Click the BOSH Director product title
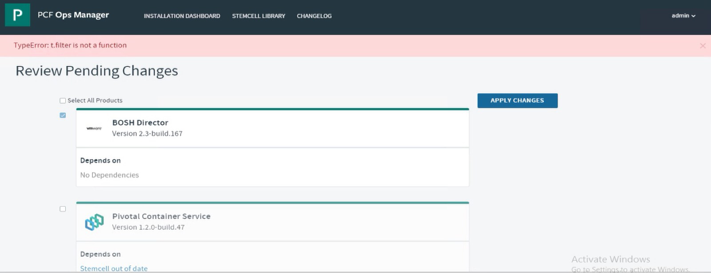Image resolution: width=711 pixels, height=273 pixels. 140,123
